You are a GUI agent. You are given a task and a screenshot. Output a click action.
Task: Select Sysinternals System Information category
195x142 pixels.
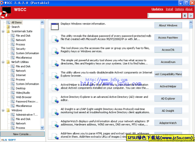(27, 53)
